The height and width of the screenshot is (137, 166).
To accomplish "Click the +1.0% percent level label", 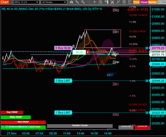I will click(x=133, y=22).
